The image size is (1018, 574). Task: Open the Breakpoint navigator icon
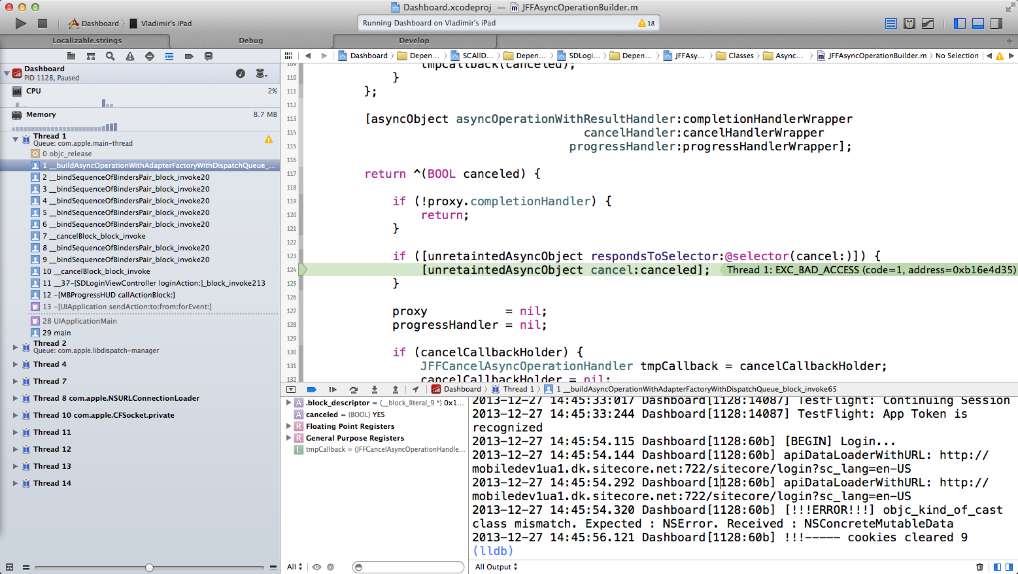point(189,56)
